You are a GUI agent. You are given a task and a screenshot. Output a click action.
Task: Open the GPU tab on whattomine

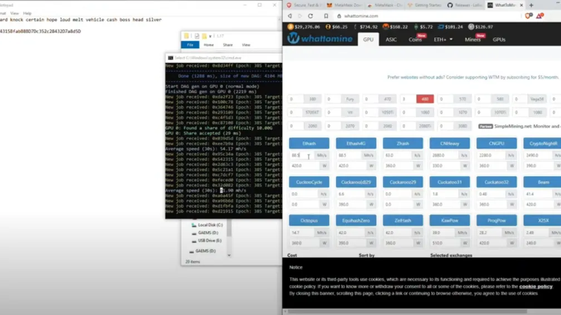[x=368, y=39]
